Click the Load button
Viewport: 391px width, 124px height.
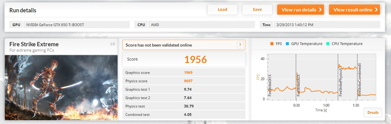222,10
